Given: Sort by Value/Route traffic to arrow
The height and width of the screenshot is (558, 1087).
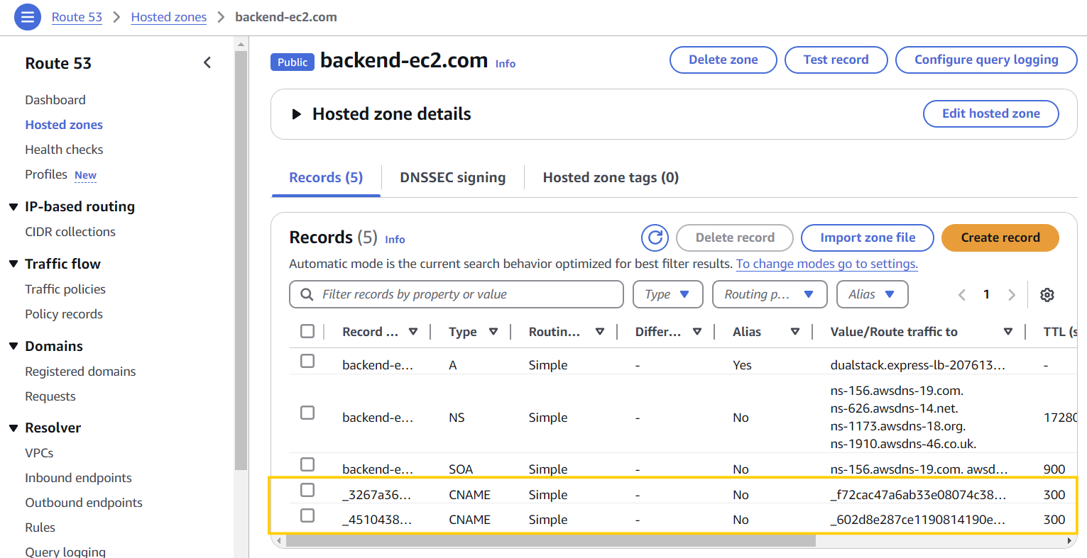Looking at the screenshot, I should [x=1008, y=332].
